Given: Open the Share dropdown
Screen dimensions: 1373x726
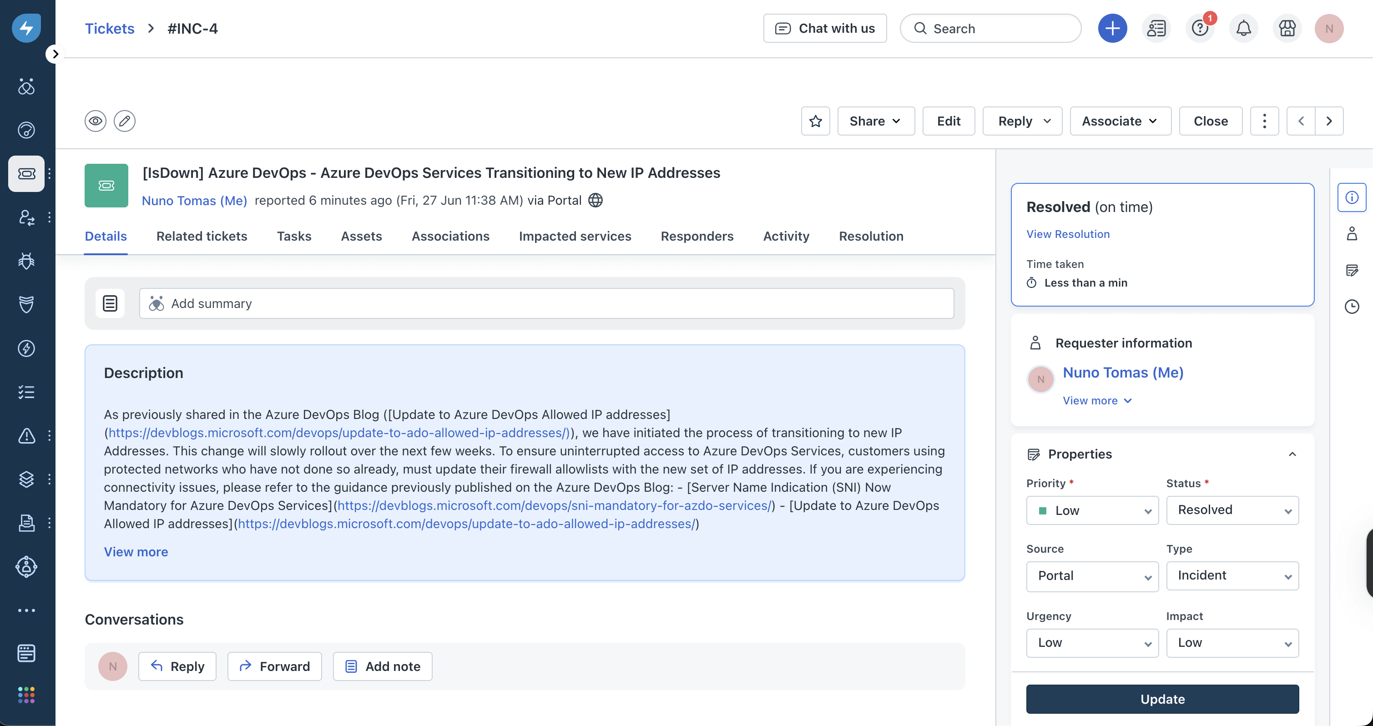Looking at the screenshot, I should click(876, 121).
